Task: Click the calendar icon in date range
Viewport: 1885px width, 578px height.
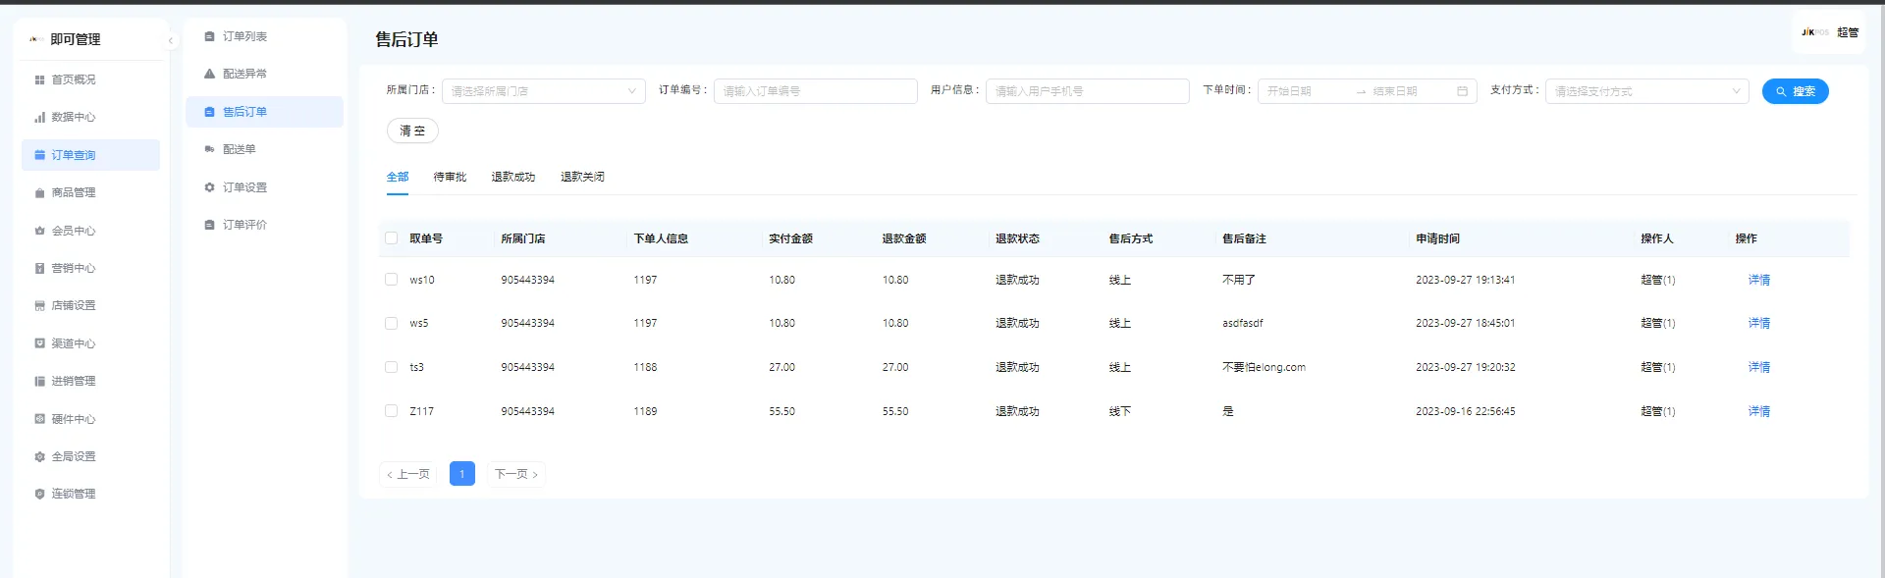Action: coord(1462,91)
